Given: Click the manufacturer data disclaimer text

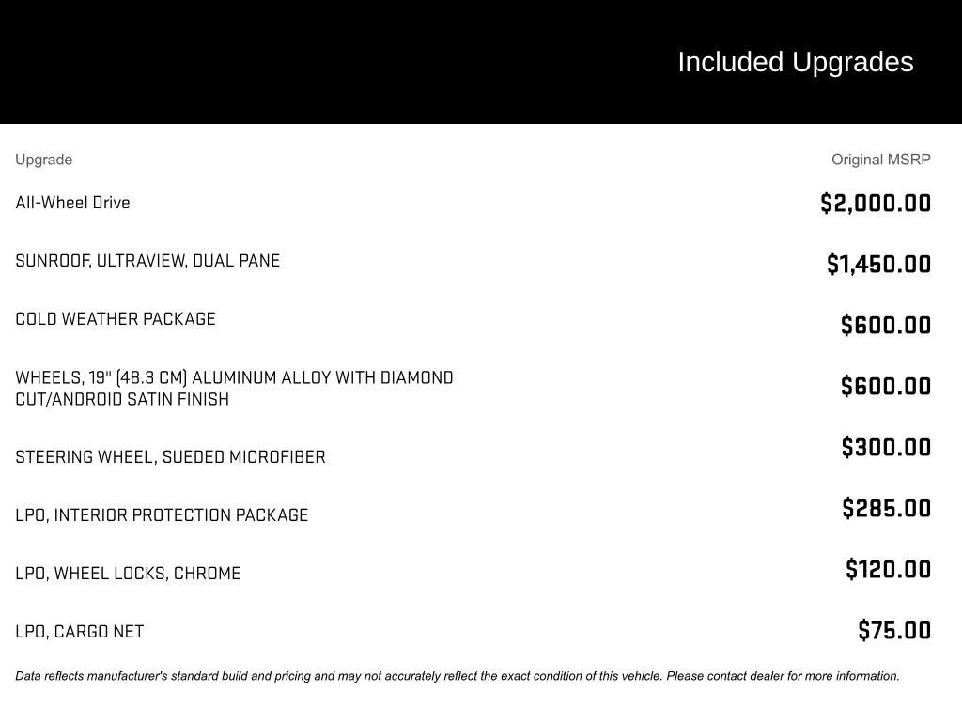Looking at the screenshot, I should tap(458, 676).
